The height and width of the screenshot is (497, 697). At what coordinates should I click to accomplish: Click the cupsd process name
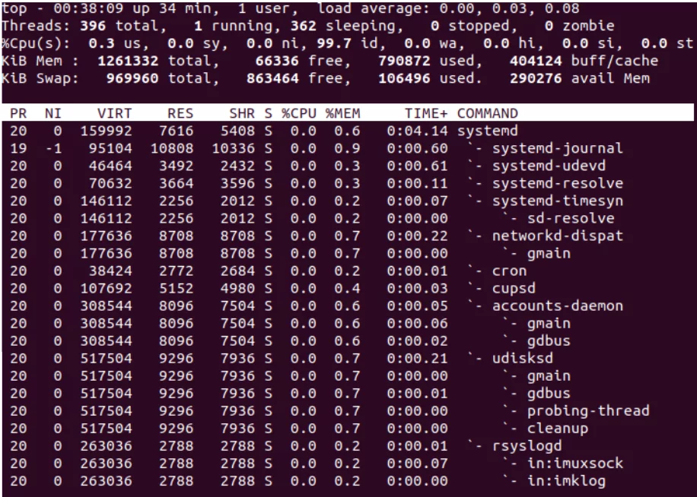pyautogui.click(x=514, y=289)
